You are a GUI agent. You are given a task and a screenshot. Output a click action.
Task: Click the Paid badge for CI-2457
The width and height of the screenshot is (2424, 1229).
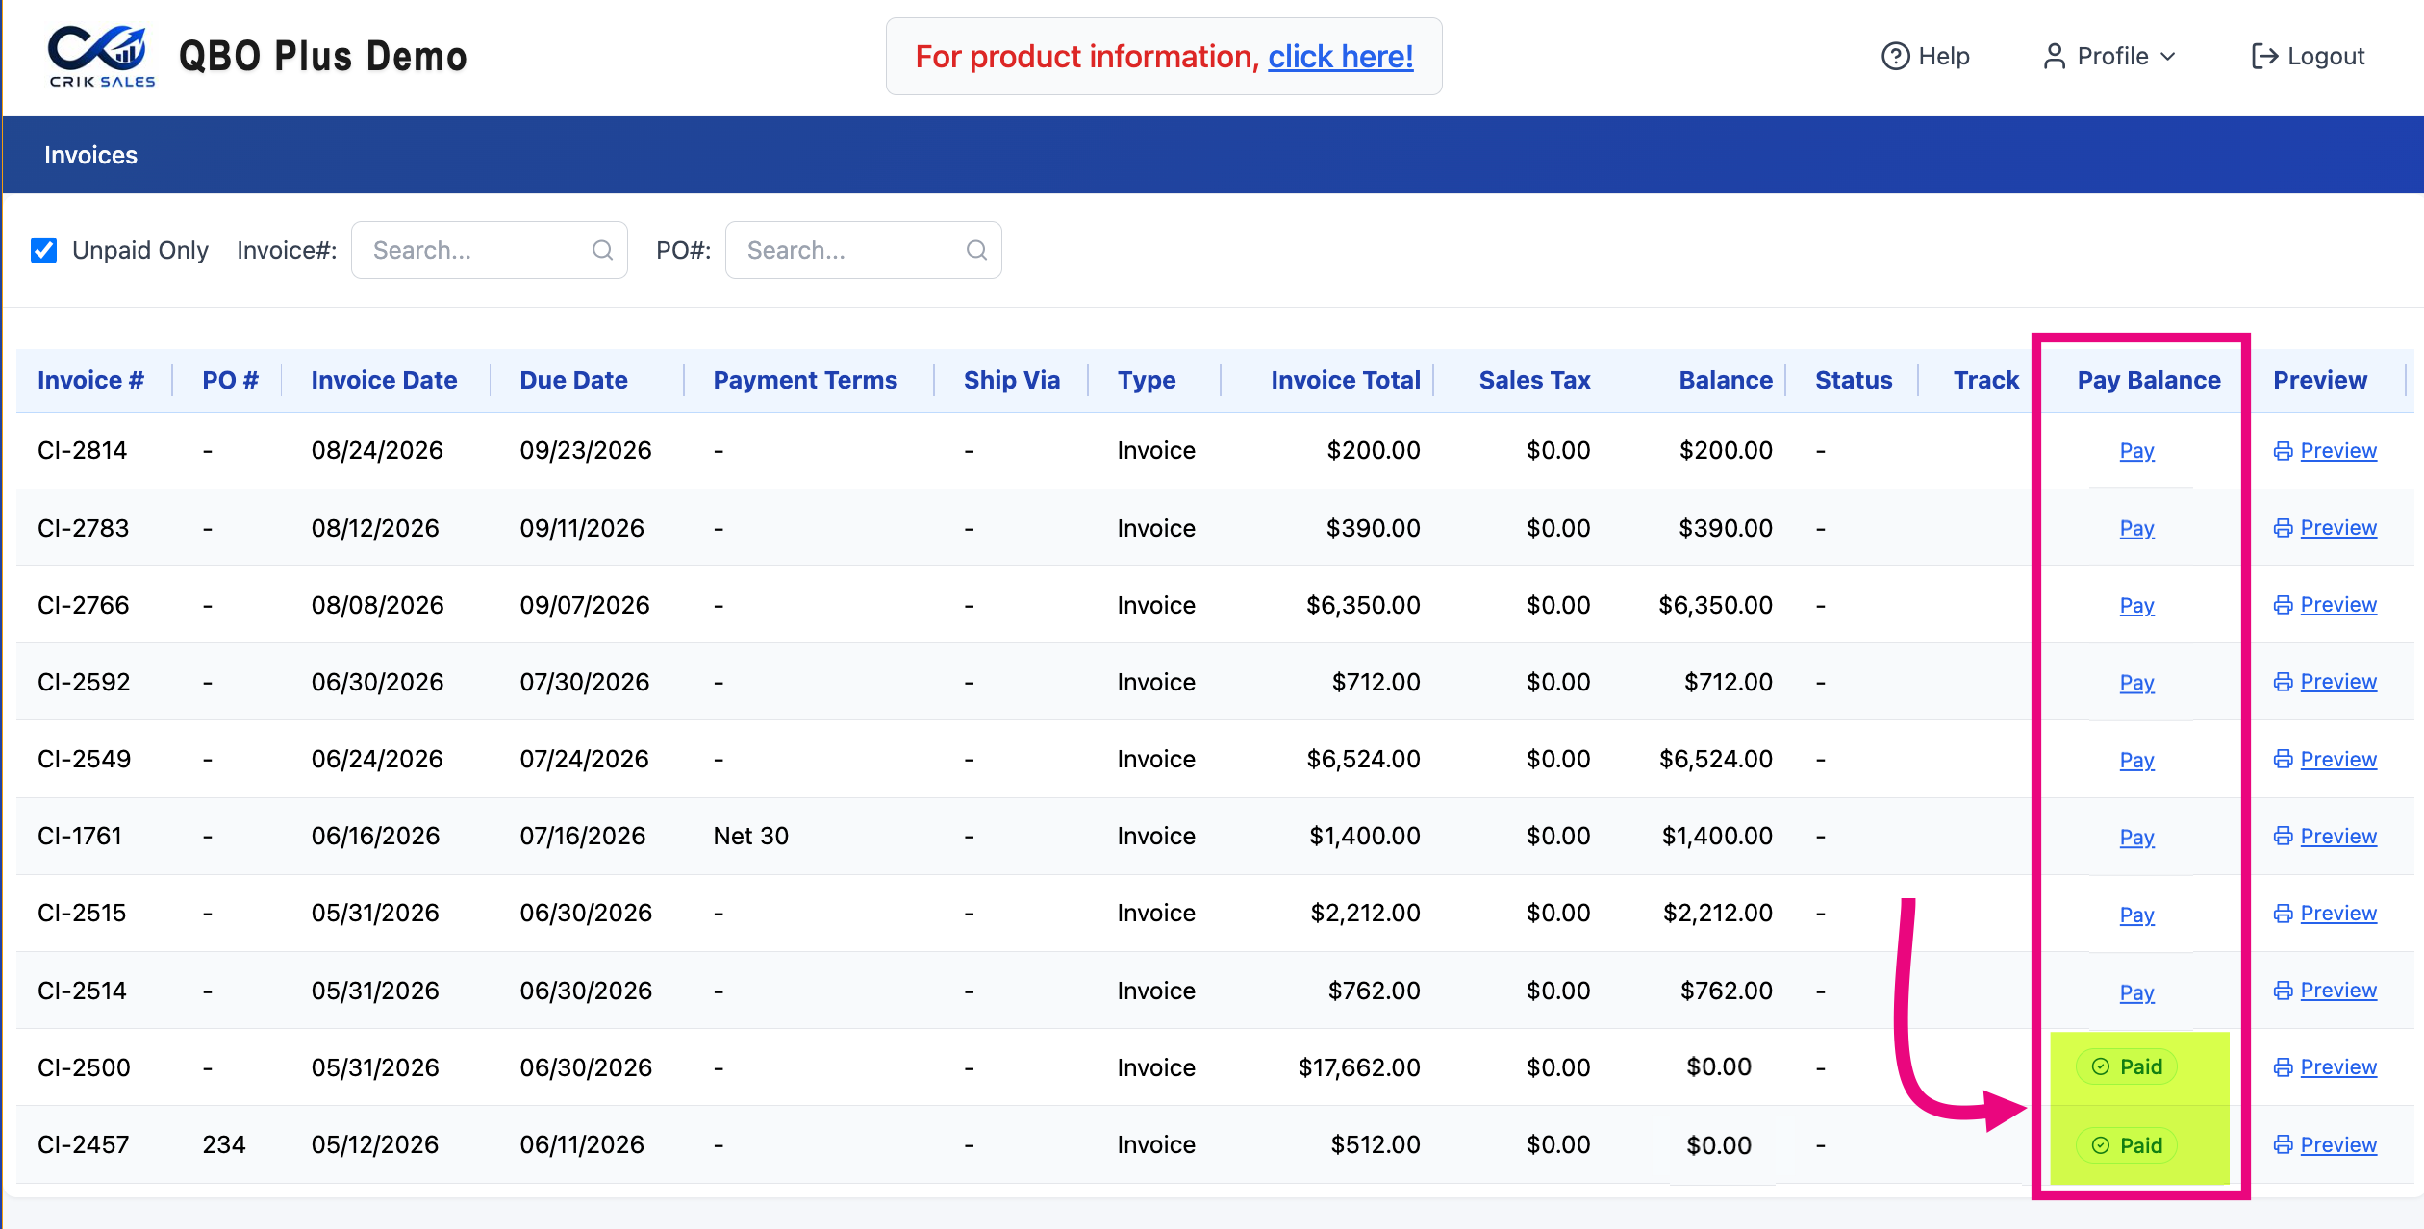point(2127,1145)
